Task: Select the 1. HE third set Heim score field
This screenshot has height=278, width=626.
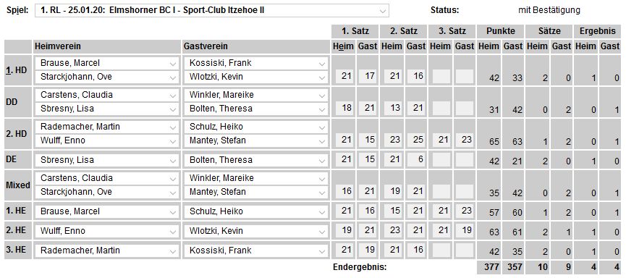Action: click(x=441, y=210)
